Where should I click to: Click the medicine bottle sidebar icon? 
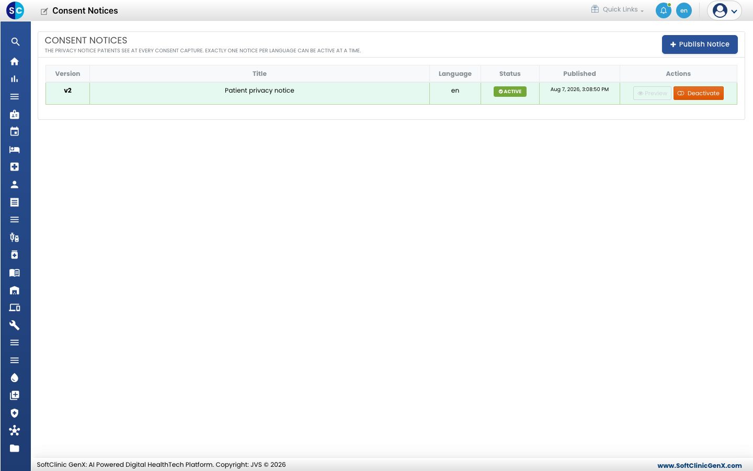(15, 255)
